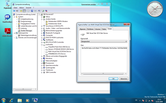Select Ereignisanzeige in left tree
The width and height of the screenshot is (166, 103).
pyautogui.click(x=26, y=21)
